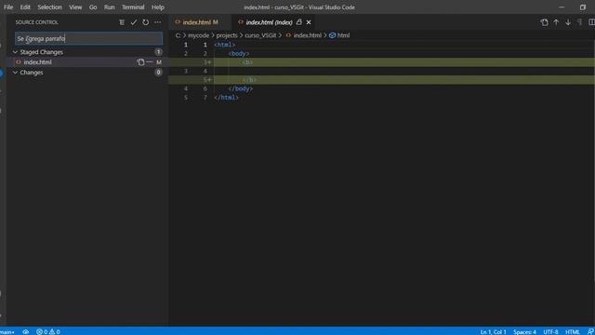Image resolution: width=595 pixels, height=335 pixels.
Task: Click the Changes count badge showing 0
Action: click(158, 73)
